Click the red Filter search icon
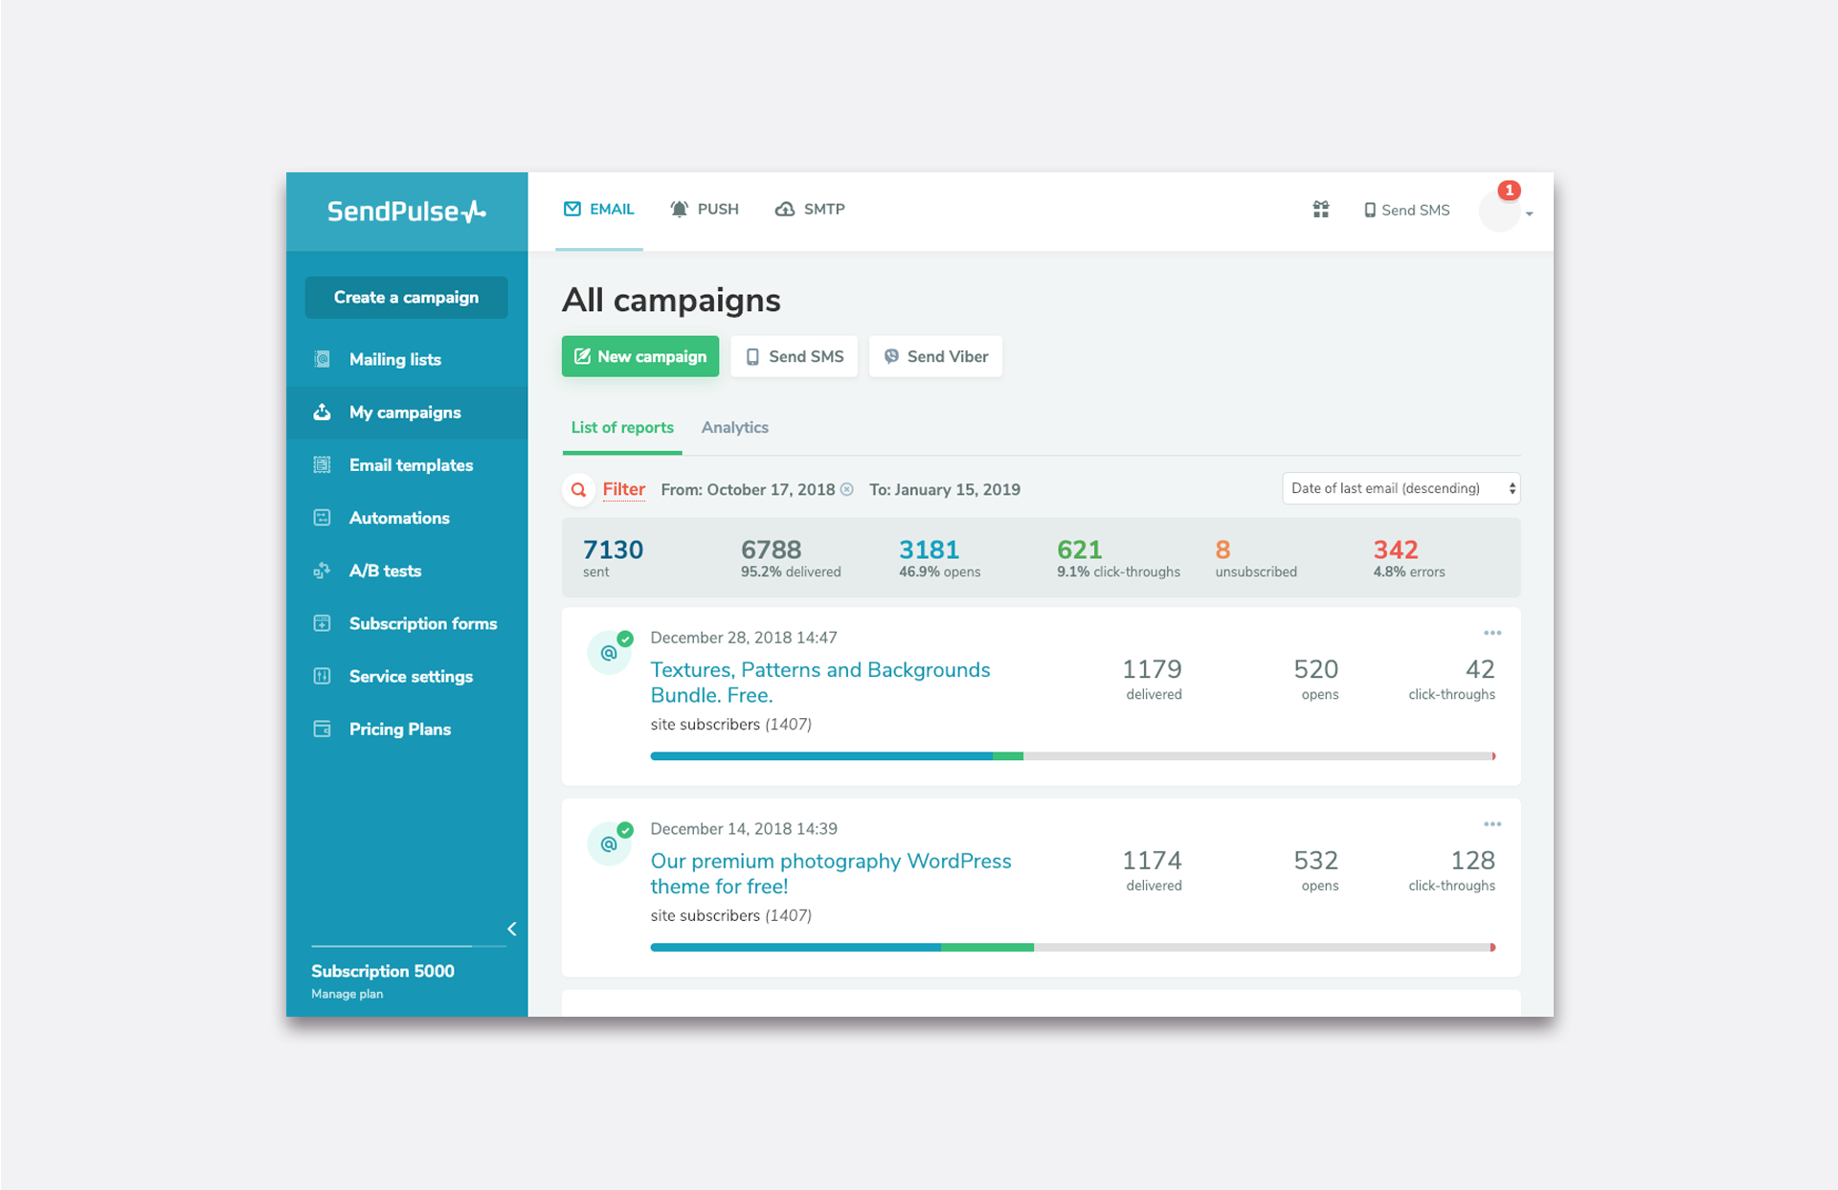This screenshot has height=1190, width=1838. 578,490
